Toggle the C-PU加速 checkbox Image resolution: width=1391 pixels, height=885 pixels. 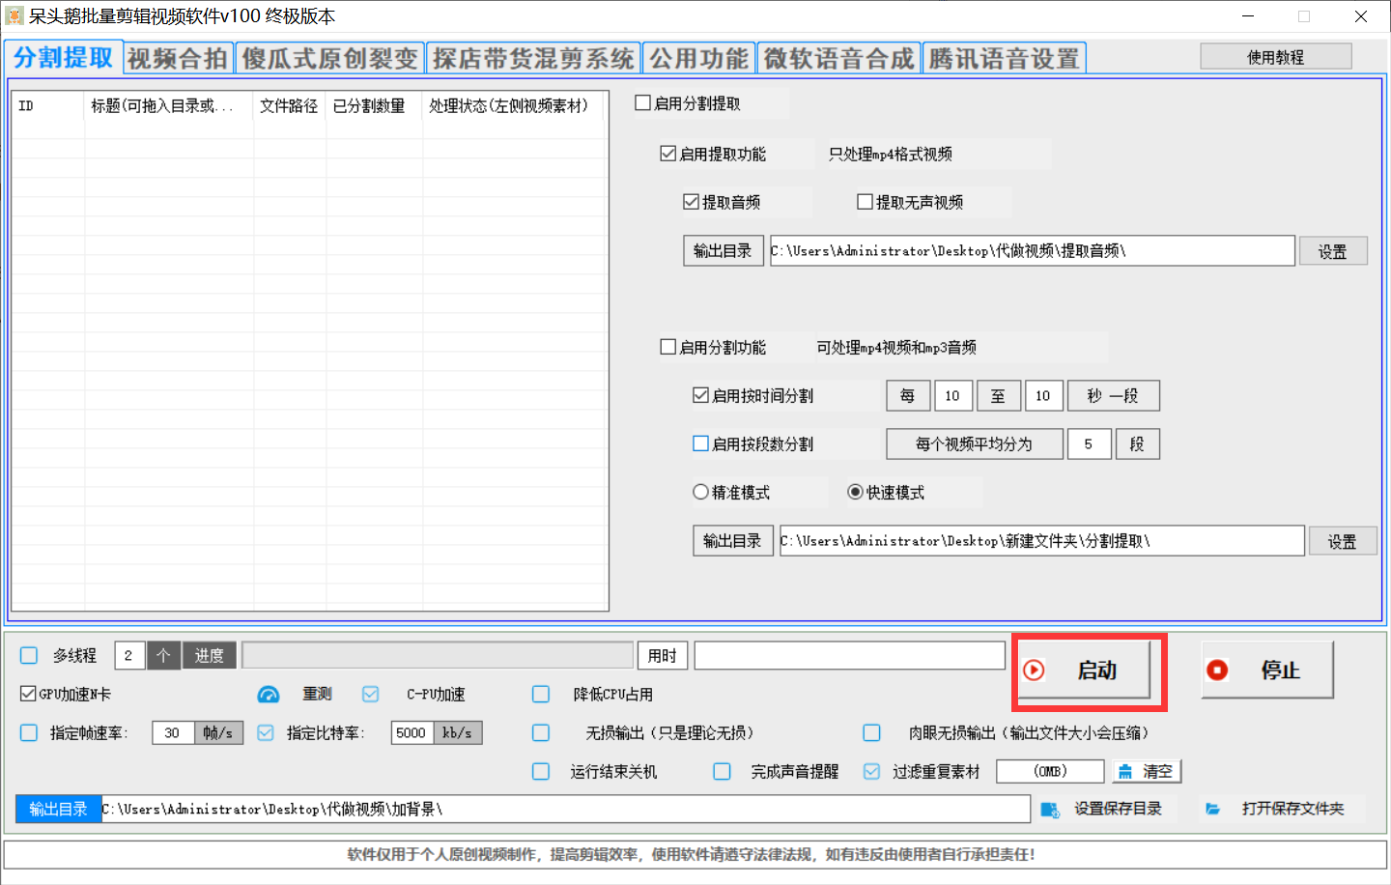(x=370, y=694)
